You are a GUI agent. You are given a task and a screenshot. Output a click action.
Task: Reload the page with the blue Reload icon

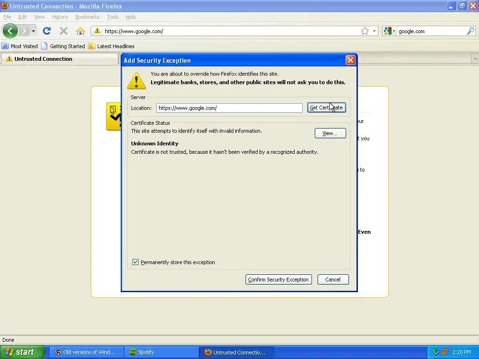(x=47, y=31)
